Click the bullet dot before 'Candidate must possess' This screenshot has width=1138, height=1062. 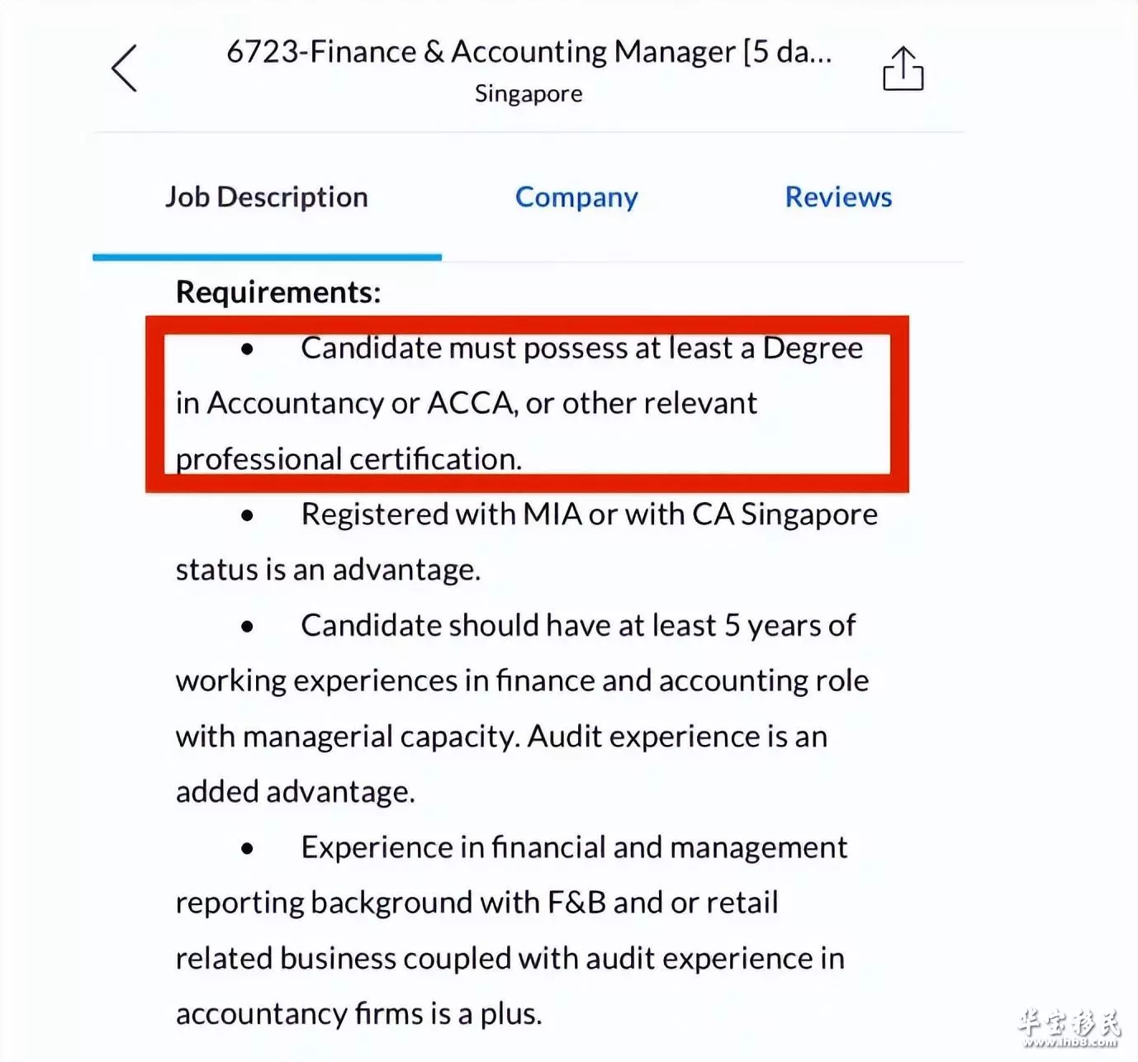pos(247,349)
